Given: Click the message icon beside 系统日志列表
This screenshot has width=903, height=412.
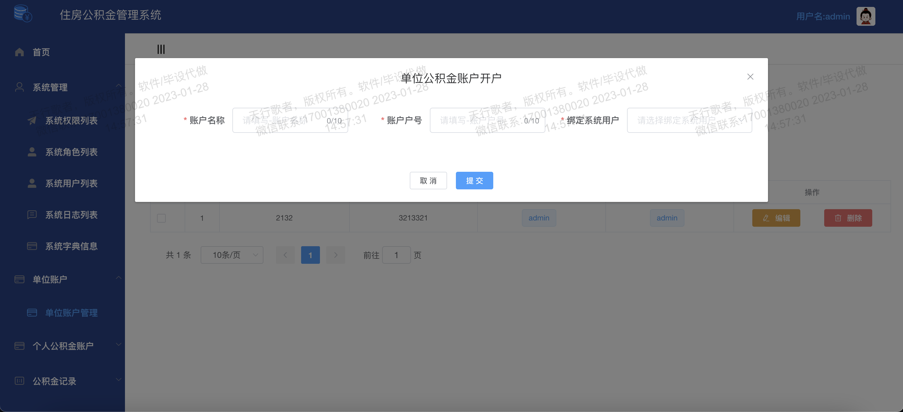Looking at the screenshot, I should coord(32,214).
